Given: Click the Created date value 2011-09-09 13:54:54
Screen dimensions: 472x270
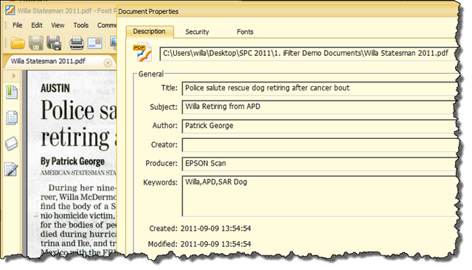Looking at the screenshot, I should [x=215, y=229].
